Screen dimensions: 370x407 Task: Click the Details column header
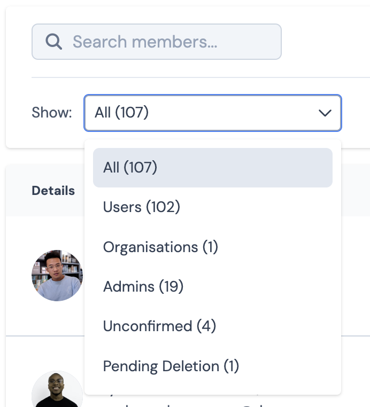53,191
